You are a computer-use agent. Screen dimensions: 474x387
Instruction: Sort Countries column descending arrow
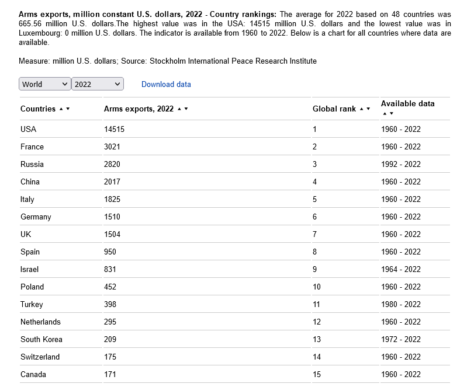click(68, 109)
